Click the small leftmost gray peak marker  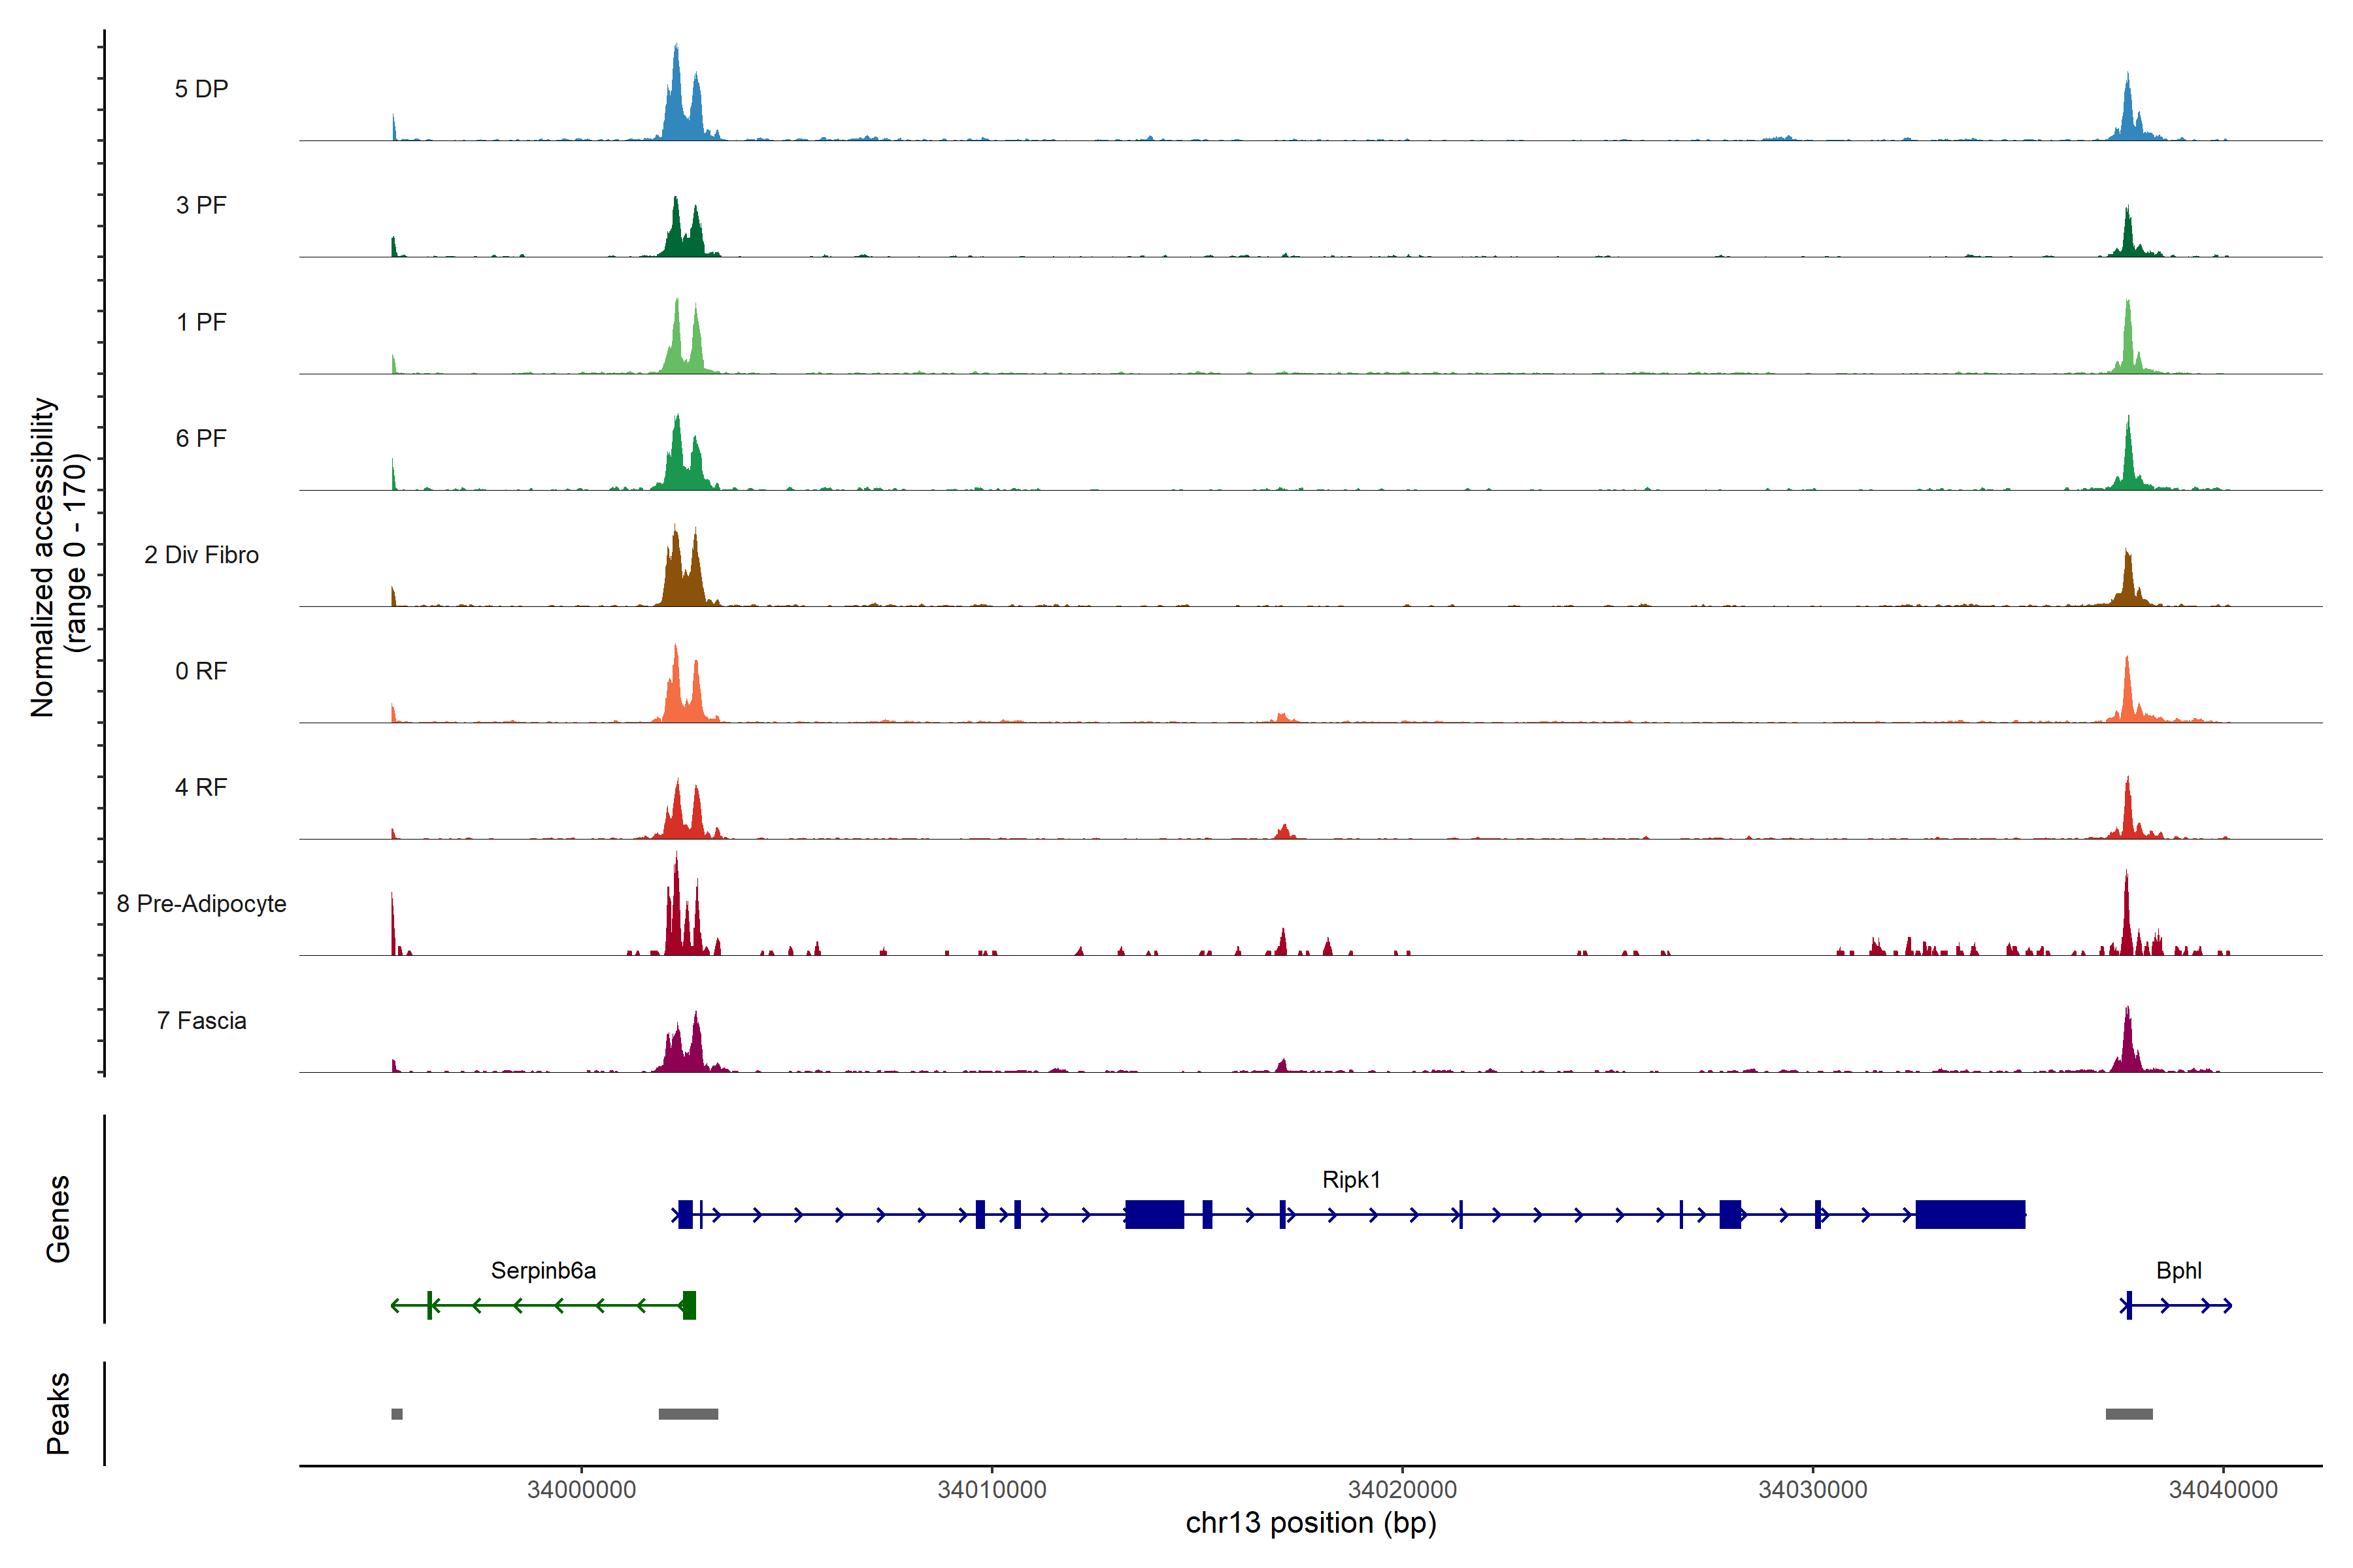(397, 1414)
